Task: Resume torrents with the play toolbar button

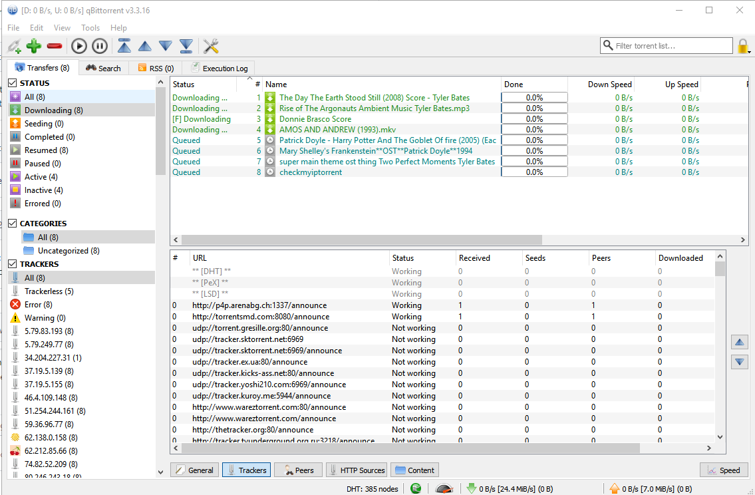Action: (79, 46)
